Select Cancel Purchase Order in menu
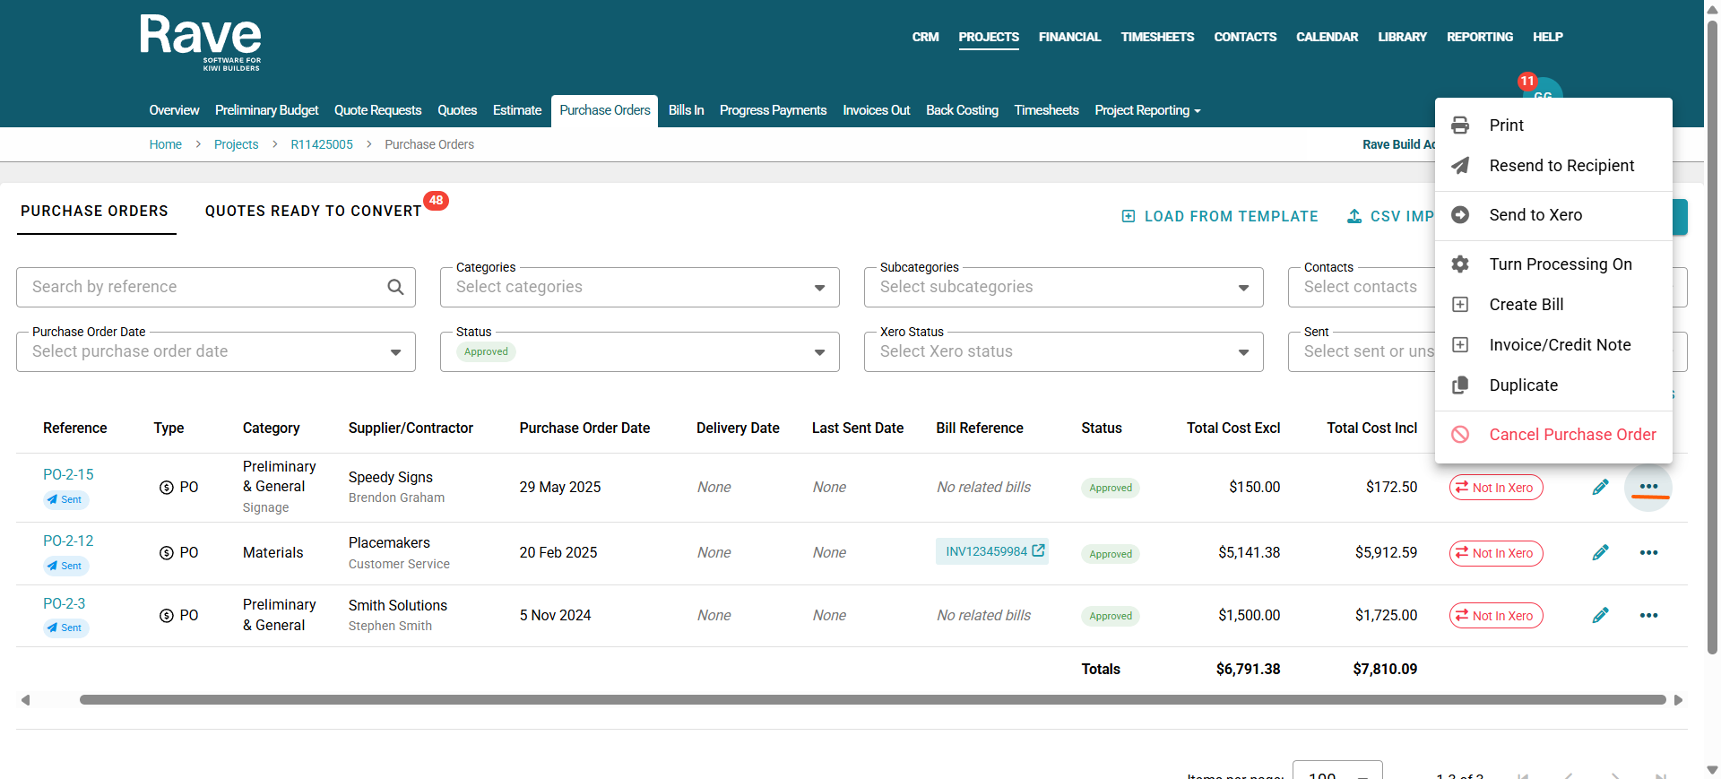 pyautogui.click(x=1572, y=435)
